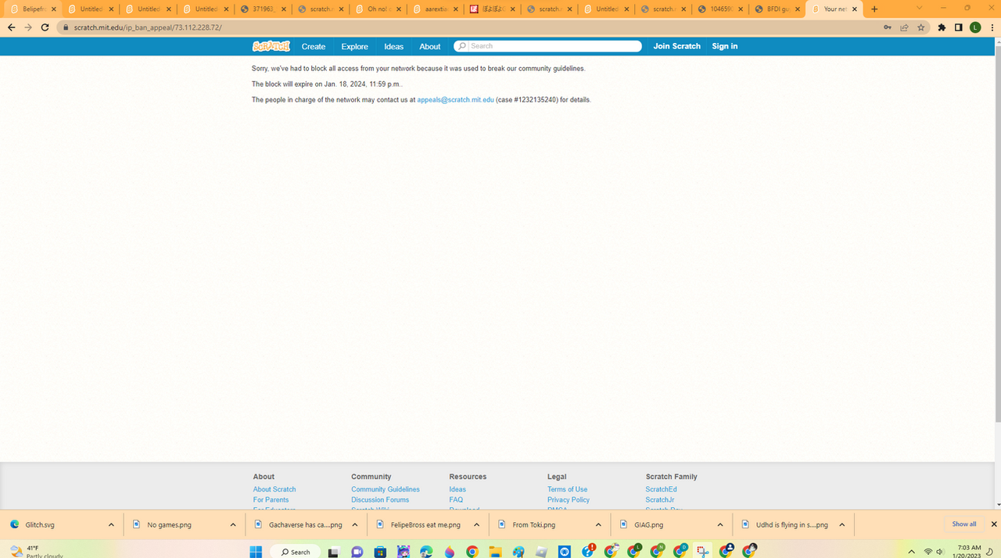
Task: Open the Discussion Forums footer link
Action: point(380,499)
